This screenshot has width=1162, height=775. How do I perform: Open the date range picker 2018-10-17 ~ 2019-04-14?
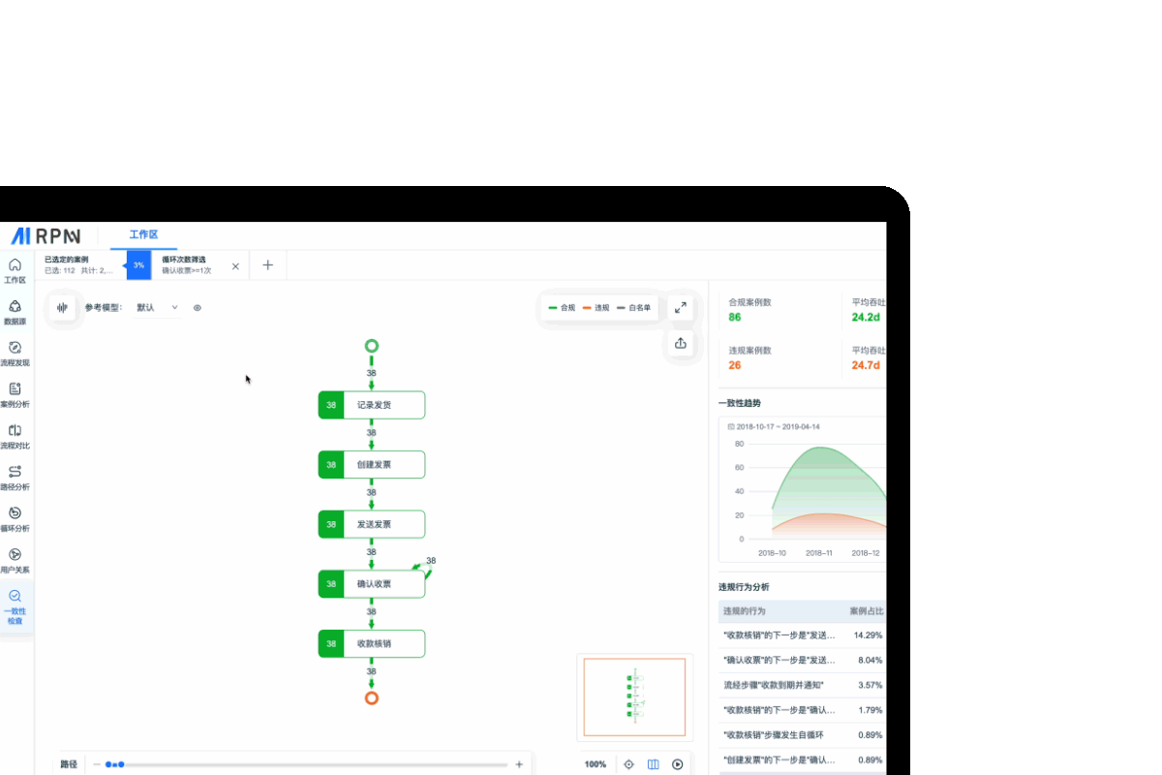point(777,426)
